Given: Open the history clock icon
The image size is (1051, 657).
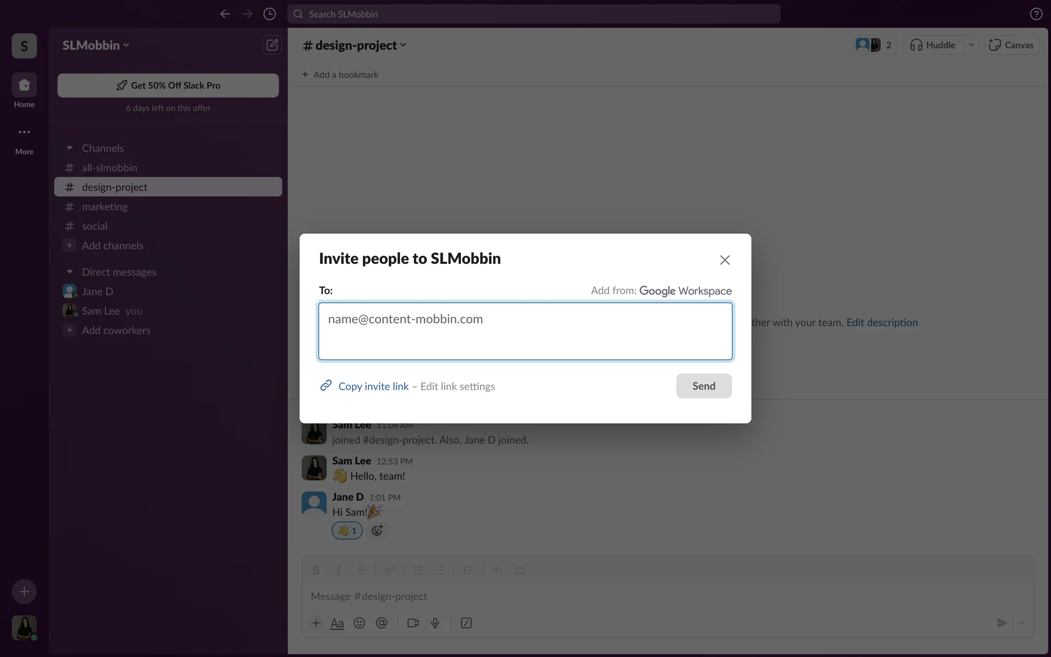Looking at the screenshot, I should pos(269,14).
